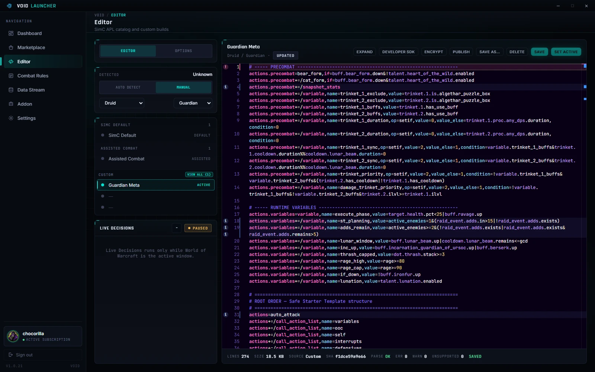Click the info marker on line 18
This screenshot has height=372, width=595.
click(x=225, y=221)
